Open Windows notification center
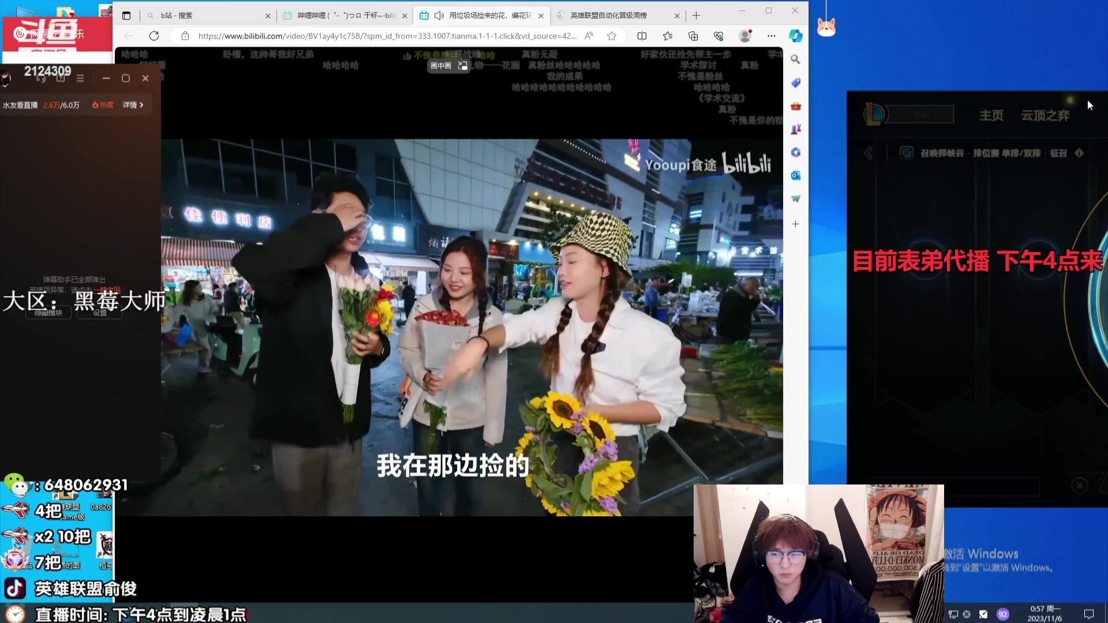The height and width of the screenshot is (623, 1108). [1089, 614]
